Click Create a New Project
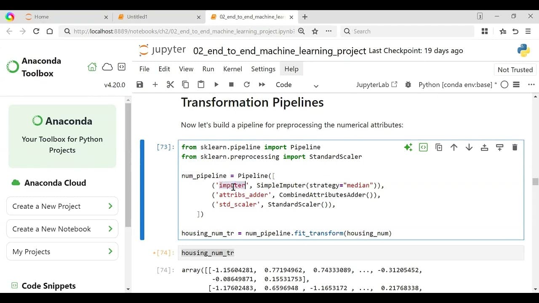Image resolution: width=539 pixels, height=303 pixels. (x=62, y=206)
